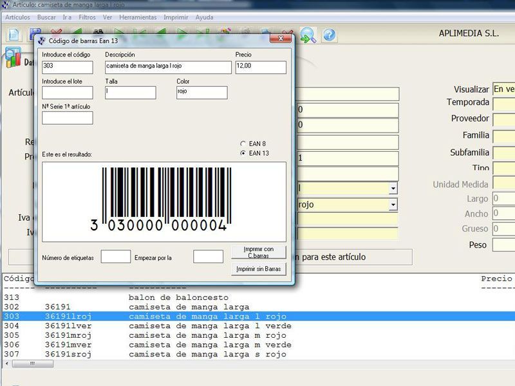Screen dimensions: 515x386
Task: Click the Subfamilia field in main window
Action: (x=504, y=153)
